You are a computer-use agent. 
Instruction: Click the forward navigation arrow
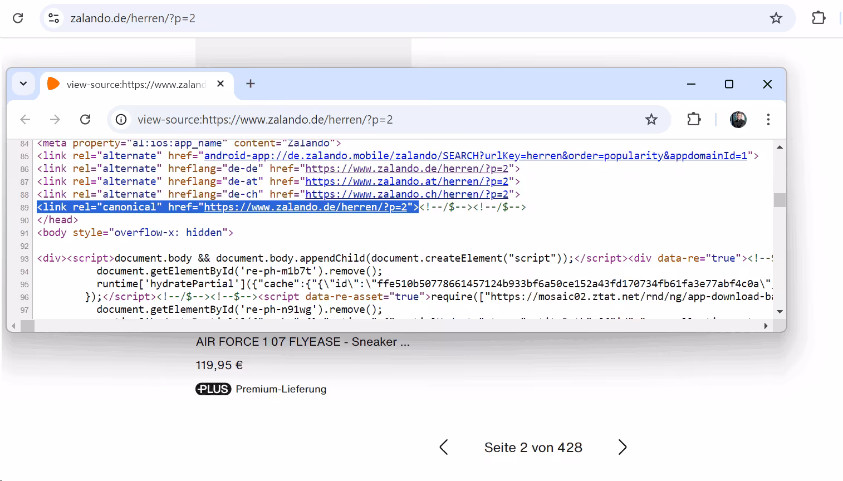point(55,119)
